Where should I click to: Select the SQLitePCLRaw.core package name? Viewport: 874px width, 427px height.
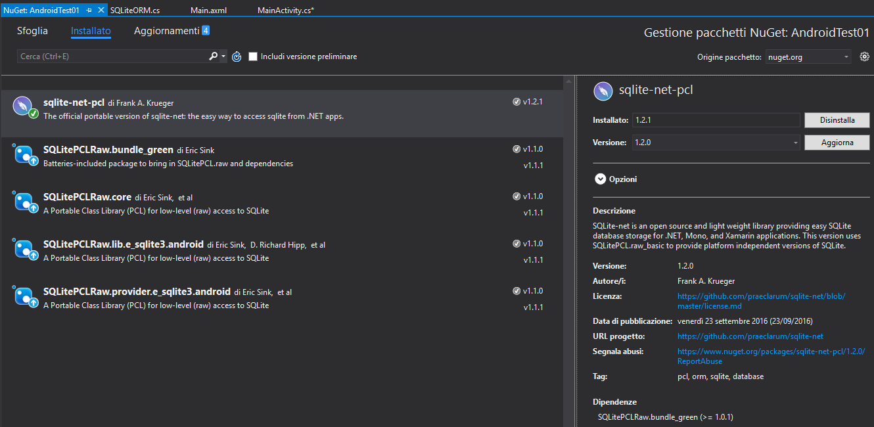(x=87, y=196)
